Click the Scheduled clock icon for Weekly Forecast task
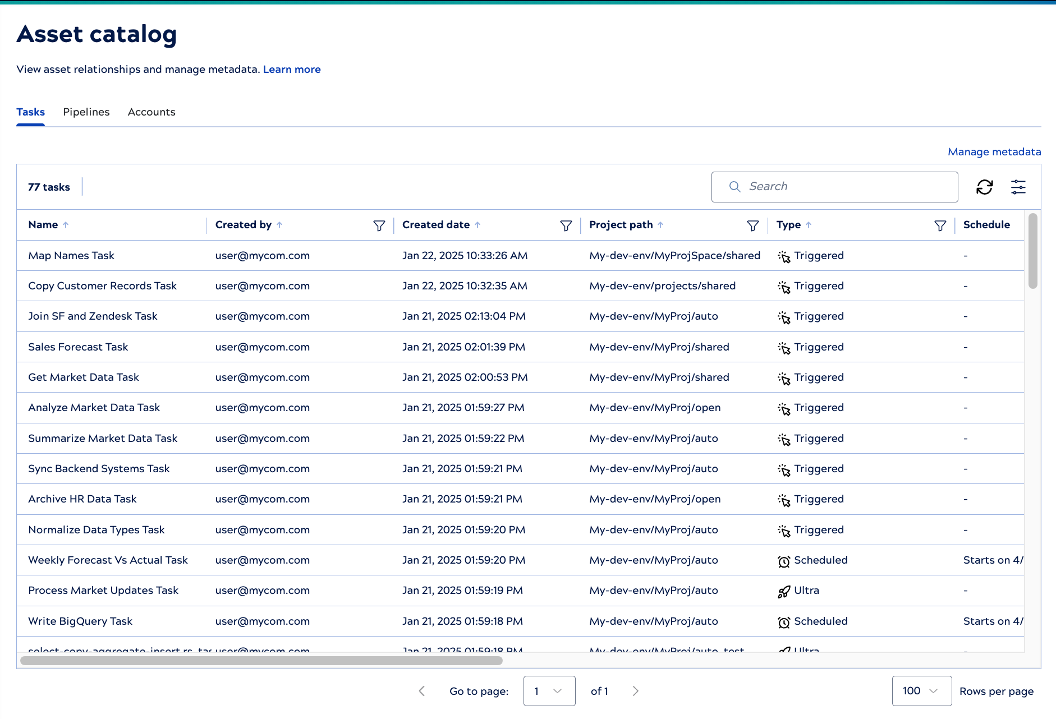Image resolution: width=1056 pixels, height=719 pixels. click(784, 561)
